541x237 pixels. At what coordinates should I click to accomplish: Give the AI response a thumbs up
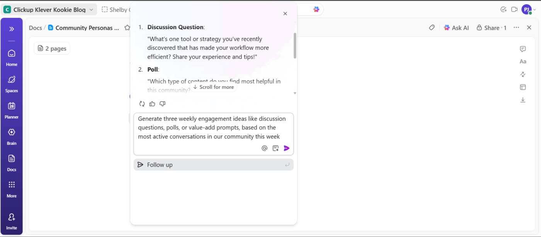pos(152,103)
